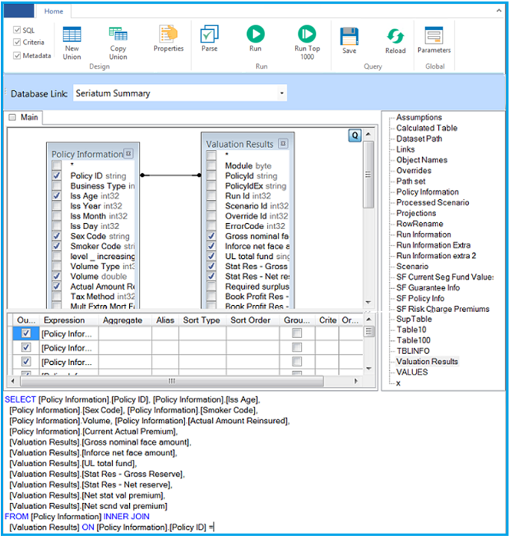
Task: Select the Home ribbon tab
Action: coord(54,11)
